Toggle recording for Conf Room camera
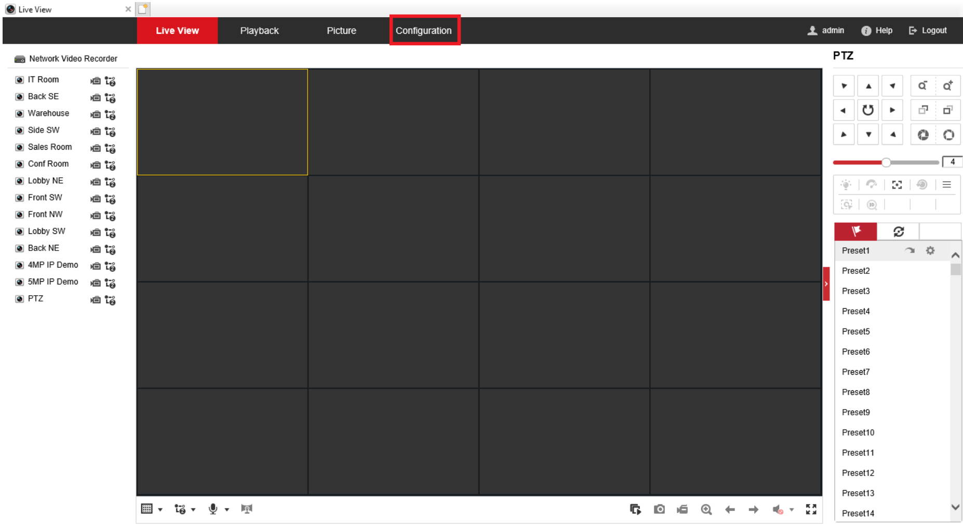Viewport: 963px width, 525px height. click(95, 165)
